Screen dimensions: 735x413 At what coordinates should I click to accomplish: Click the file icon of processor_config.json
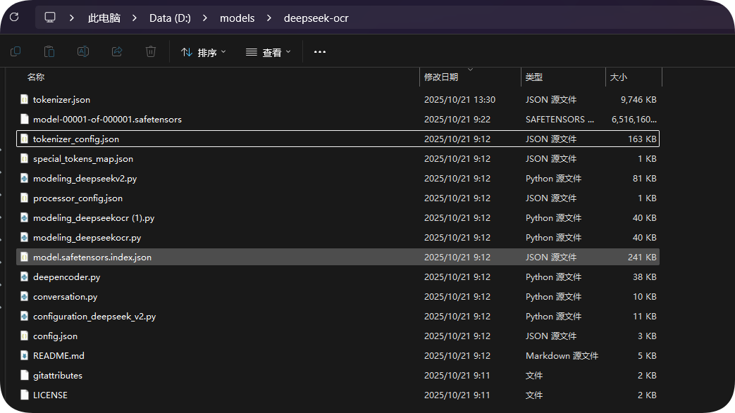(x=25, y=198)
